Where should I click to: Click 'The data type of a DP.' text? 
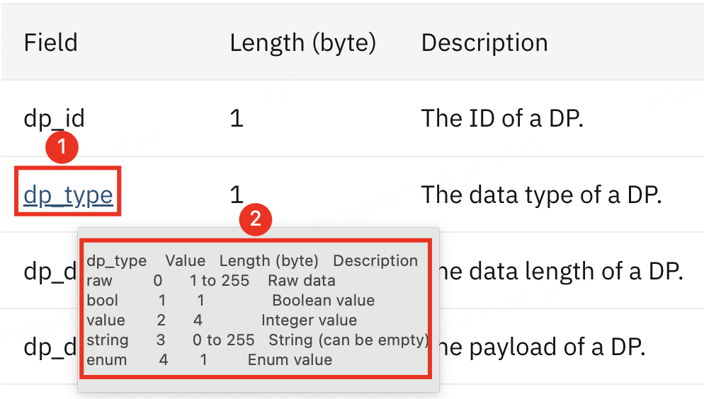click(542, 195)
